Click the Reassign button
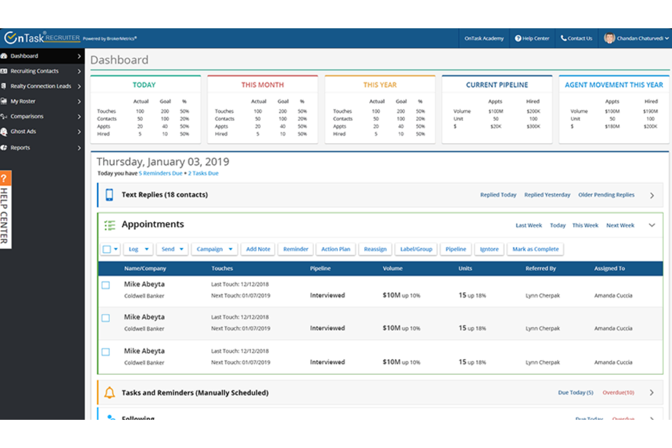 point(375,249)
